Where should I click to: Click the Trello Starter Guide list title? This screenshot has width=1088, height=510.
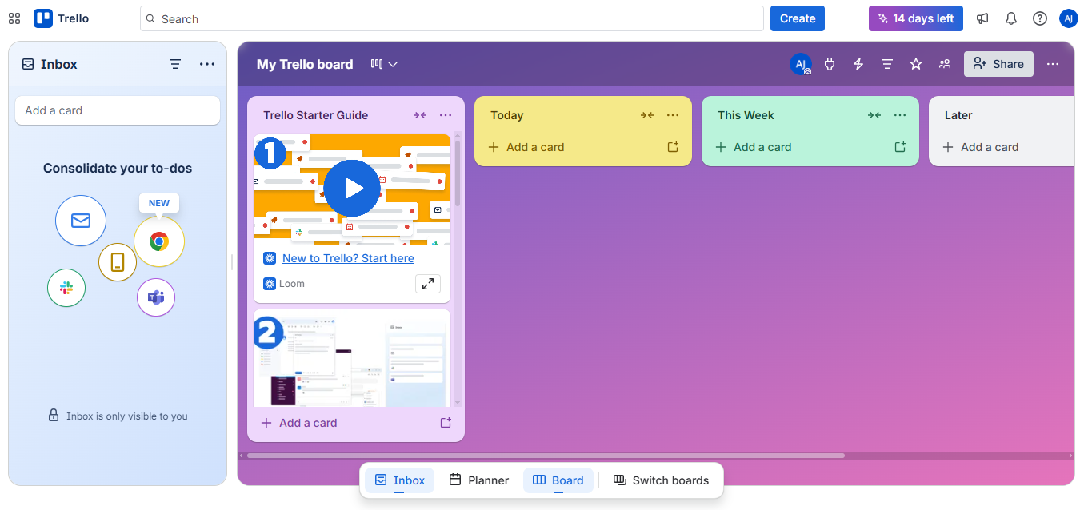316,115
